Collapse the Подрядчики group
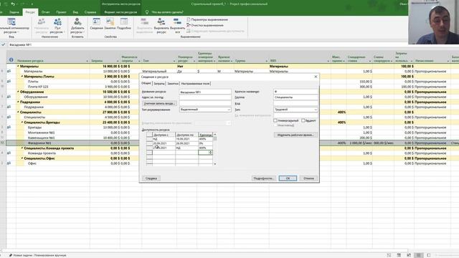This screenshot has height=258, width=459. point(18,102)
